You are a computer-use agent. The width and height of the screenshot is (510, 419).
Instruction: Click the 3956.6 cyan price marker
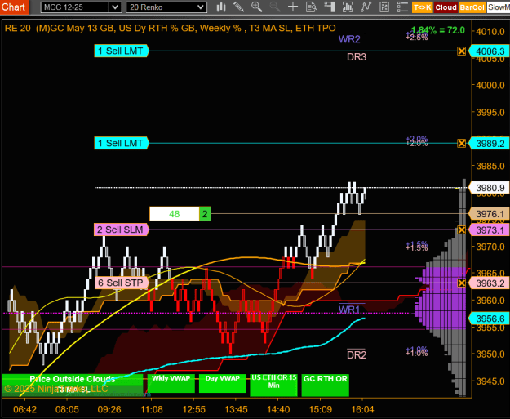pos(489,319)
